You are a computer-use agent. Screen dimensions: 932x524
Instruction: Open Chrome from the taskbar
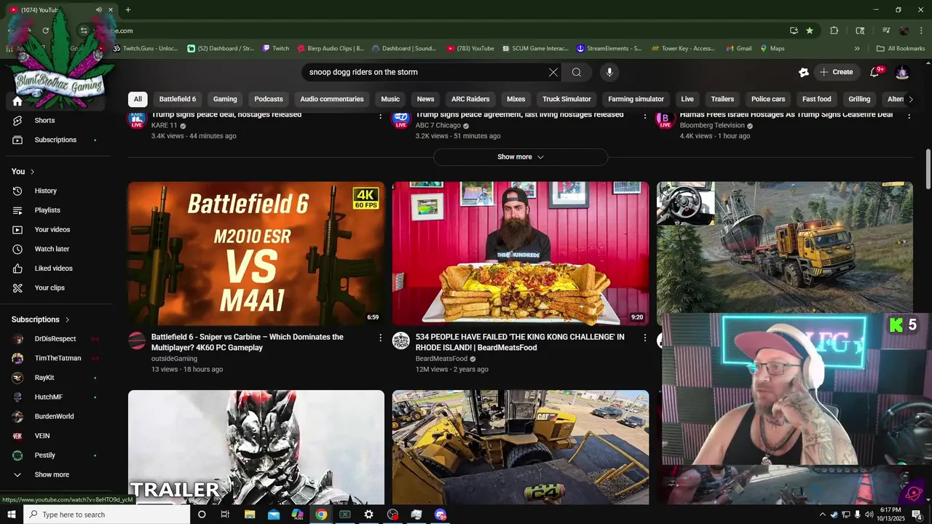click(x=321, y=515)
